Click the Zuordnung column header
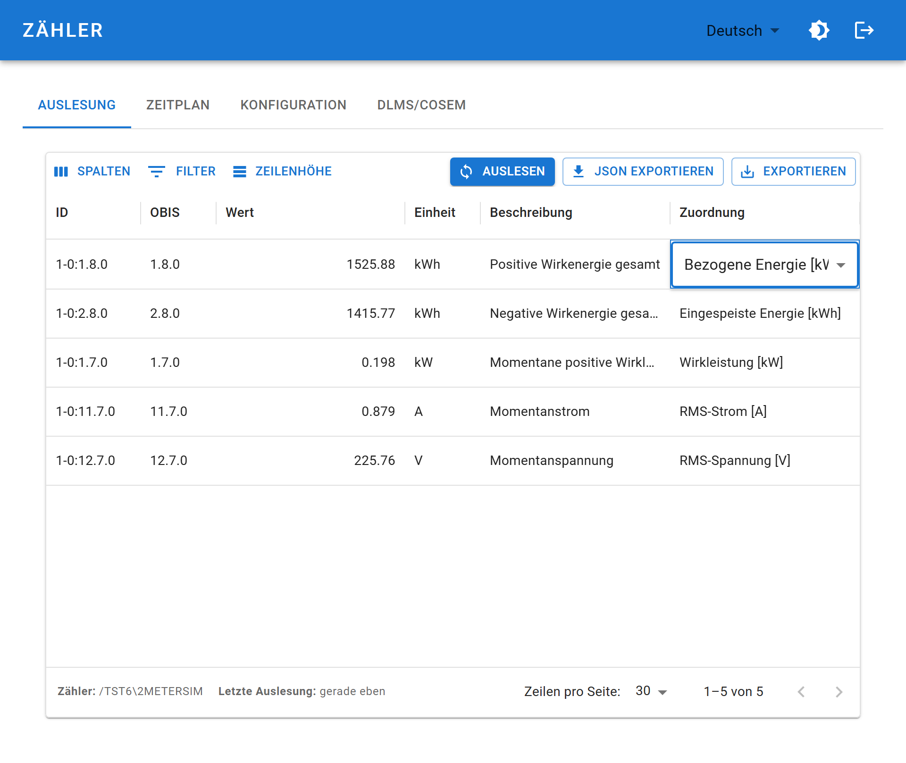This screenshot has height=763, width=906. coord(765,213)
